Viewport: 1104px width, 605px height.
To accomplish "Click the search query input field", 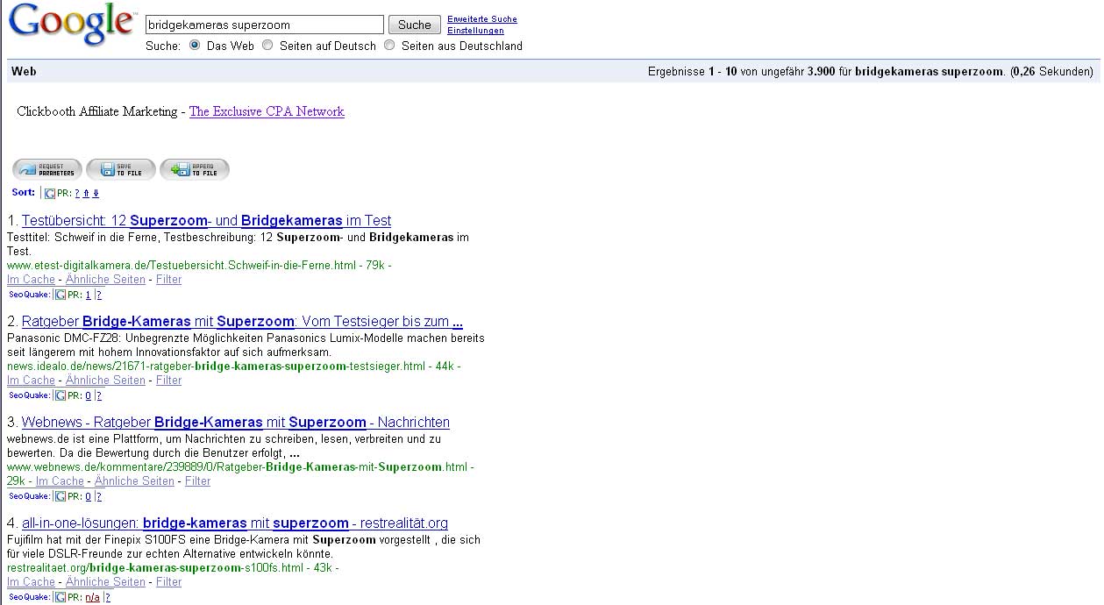I will coord(264,25).
